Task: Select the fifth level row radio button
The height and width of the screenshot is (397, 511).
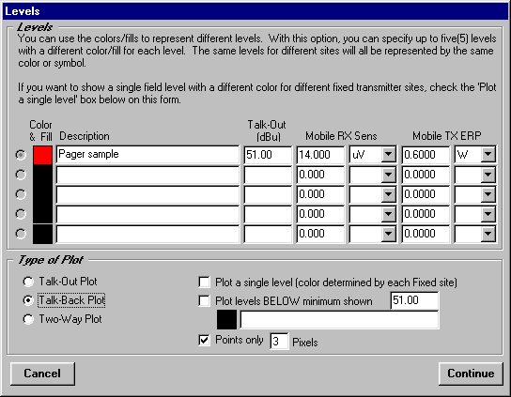Action: pos(21,234)
